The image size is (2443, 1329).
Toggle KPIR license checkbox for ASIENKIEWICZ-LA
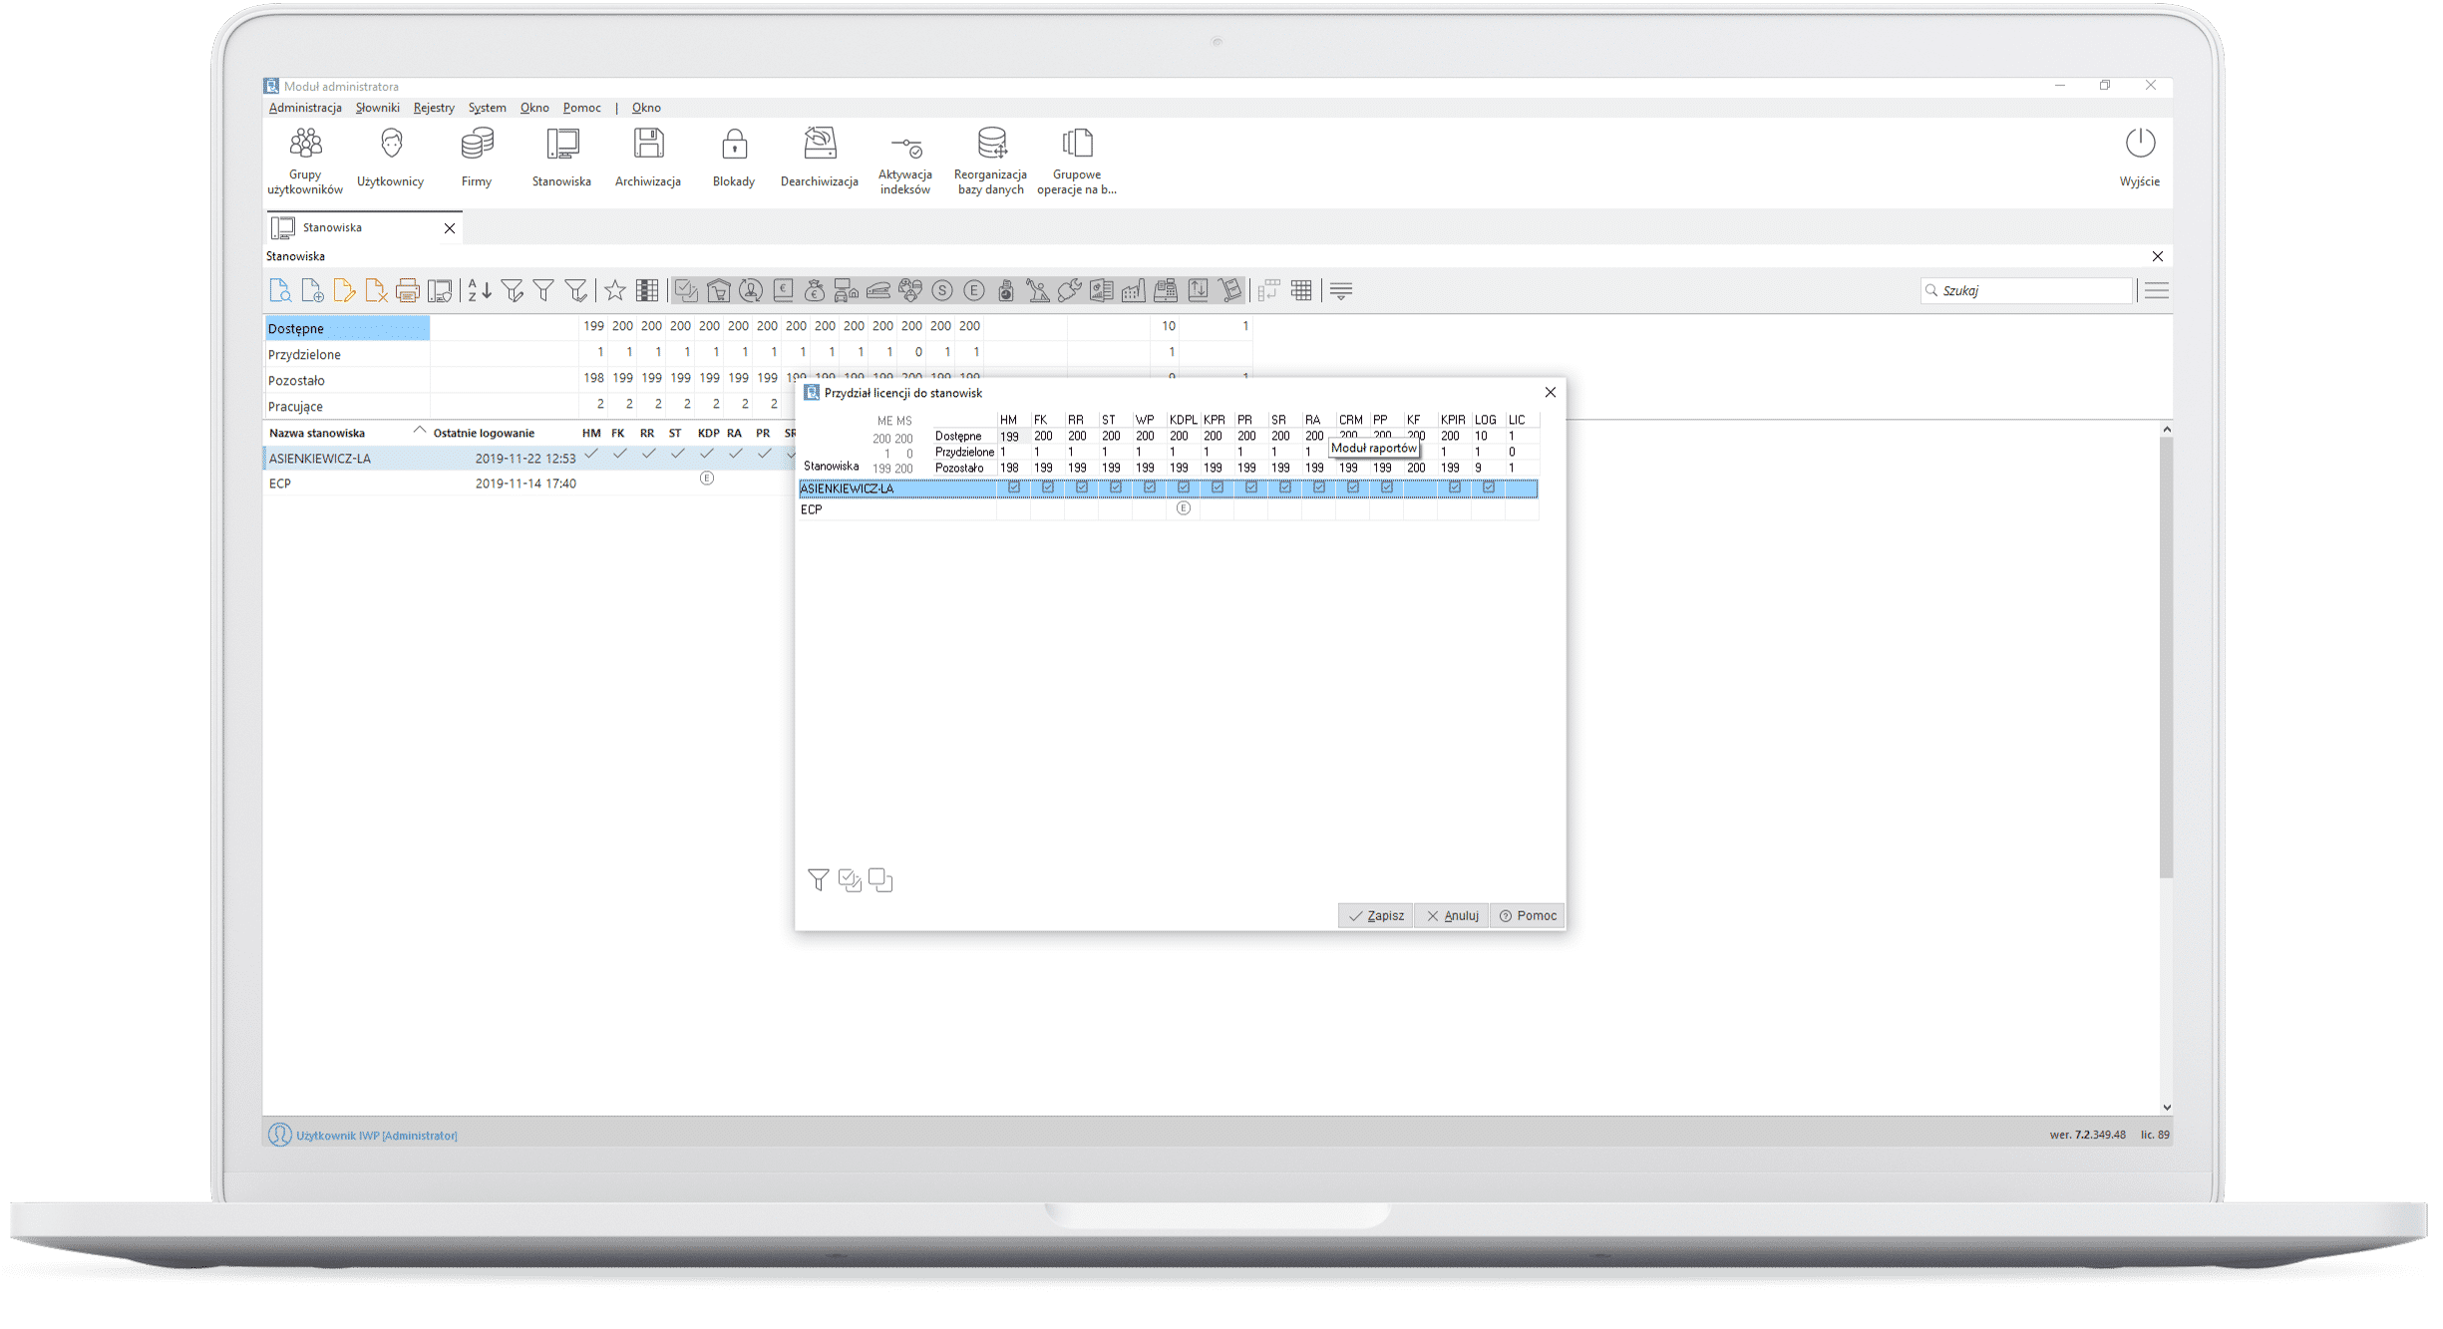point(1455,488)
